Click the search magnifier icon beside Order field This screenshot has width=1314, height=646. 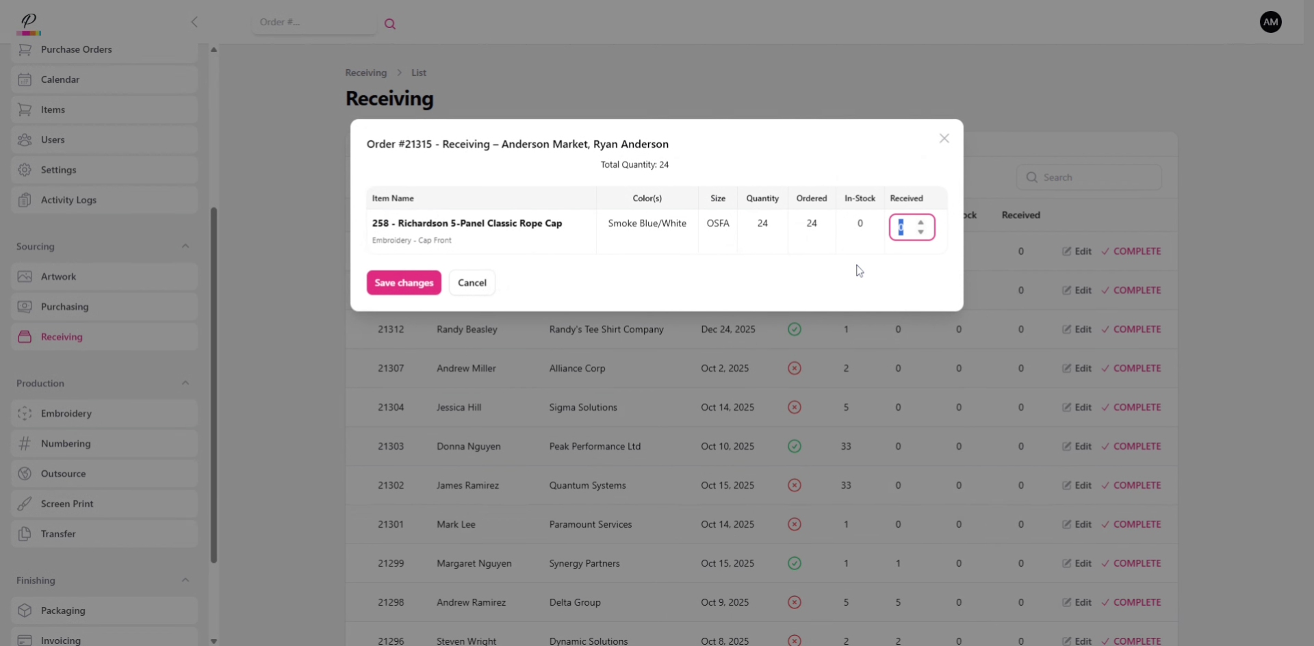(389, 24)
